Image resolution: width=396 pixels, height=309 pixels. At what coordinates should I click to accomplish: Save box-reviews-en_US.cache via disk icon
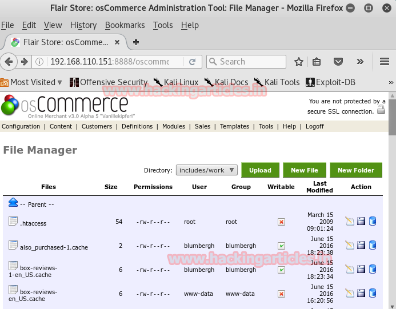coord(361,293)
